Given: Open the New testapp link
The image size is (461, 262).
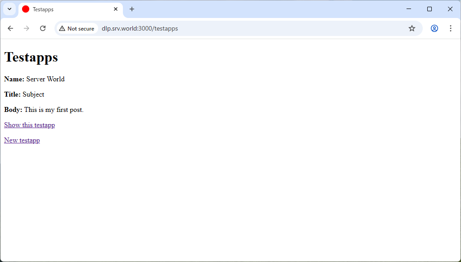Looking at the screenshot, I should (22, 140).
